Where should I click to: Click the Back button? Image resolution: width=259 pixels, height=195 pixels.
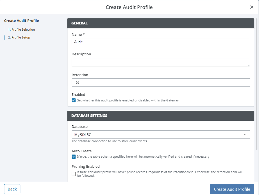coord(12,189)
